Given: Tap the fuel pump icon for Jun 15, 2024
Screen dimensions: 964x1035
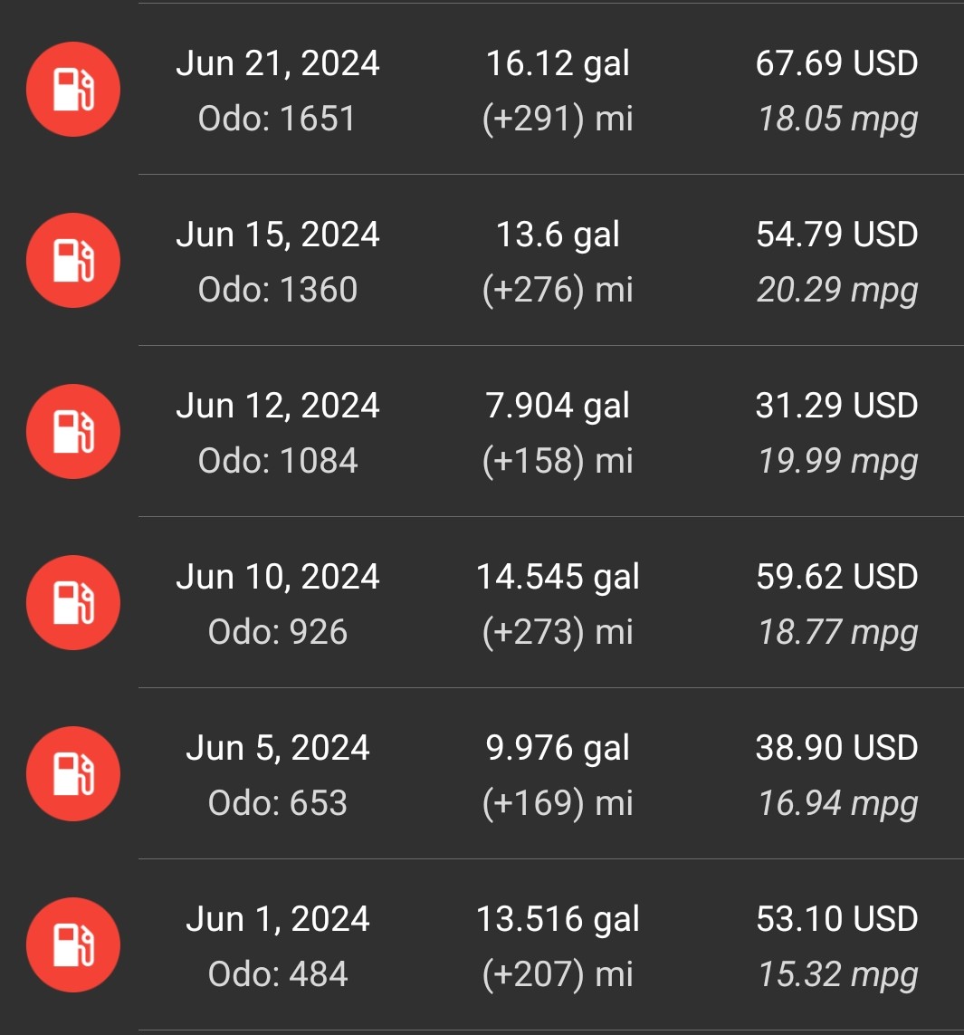Looking at the screenshot, I should [x=73, y=260].
